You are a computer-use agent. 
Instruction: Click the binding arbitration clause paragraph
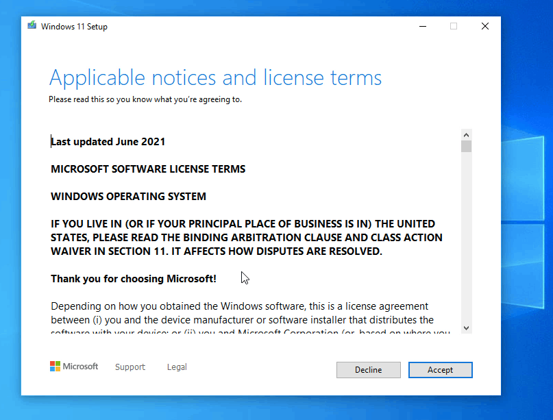coord(247,237)
